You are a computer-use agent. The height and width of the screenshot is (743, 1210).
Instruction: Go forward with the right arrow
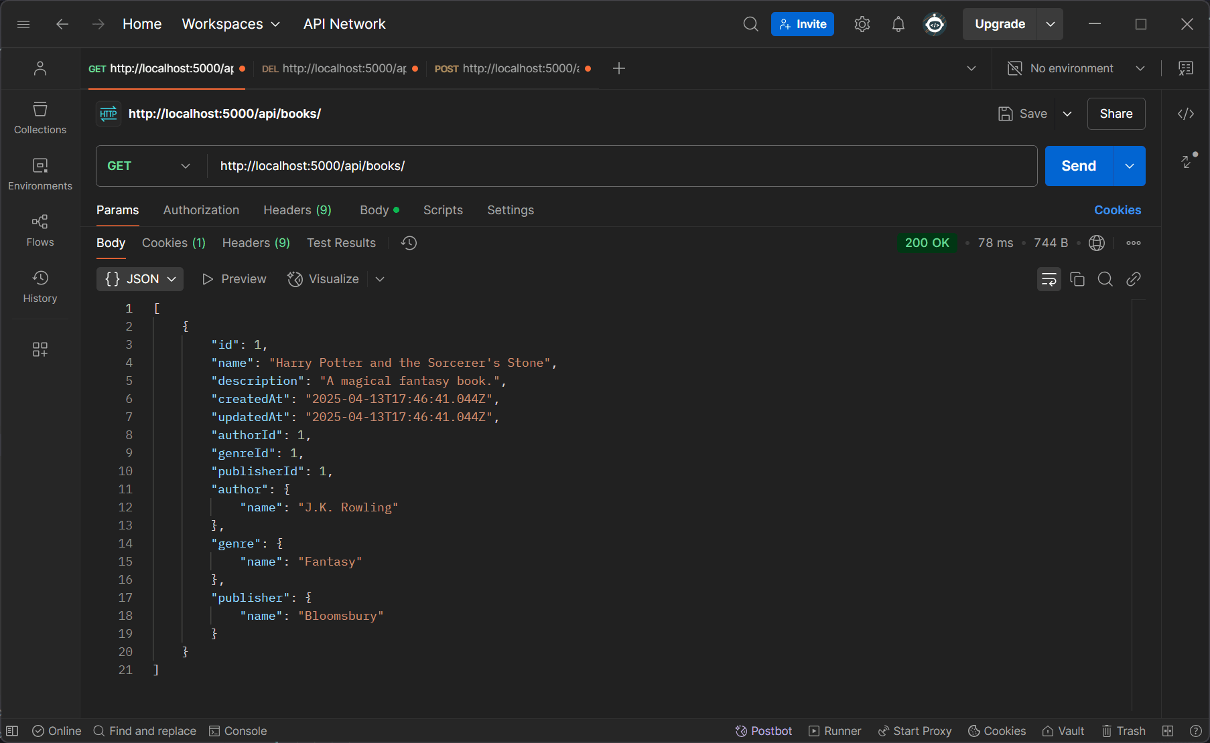[98, 24]
